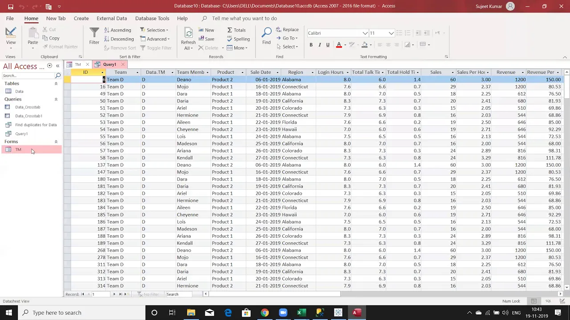Viewport: 570px width, 320px height.
Task: Open the Sale Date column dropdown arrow
Action: pos(277,72)
